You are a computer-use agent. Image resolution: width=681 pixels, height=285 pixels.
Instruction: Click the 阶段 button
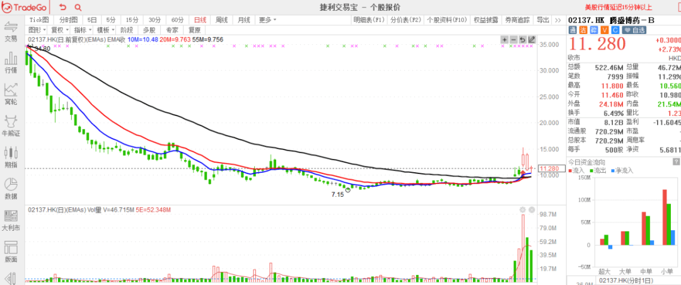127,30
